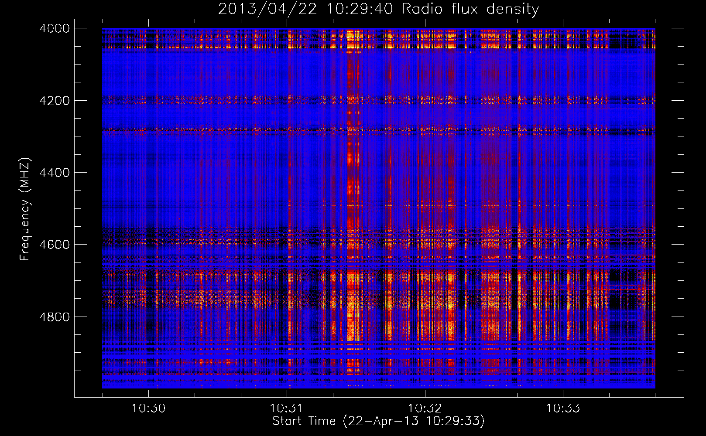This screenshot has height=436, width=706.
Task: Click the 4200 frequency tick label
Action: pos(55,101)
